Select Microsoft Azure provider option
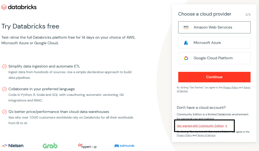This screenshot has width=259, height=151. [214, 43]
